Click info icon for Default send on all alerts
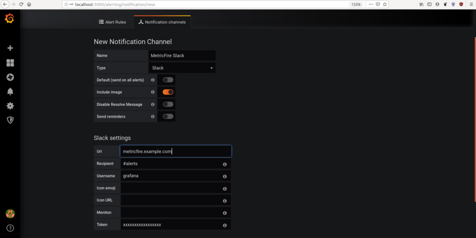Screen dimensions: 476x238 (x=153, y=80)
